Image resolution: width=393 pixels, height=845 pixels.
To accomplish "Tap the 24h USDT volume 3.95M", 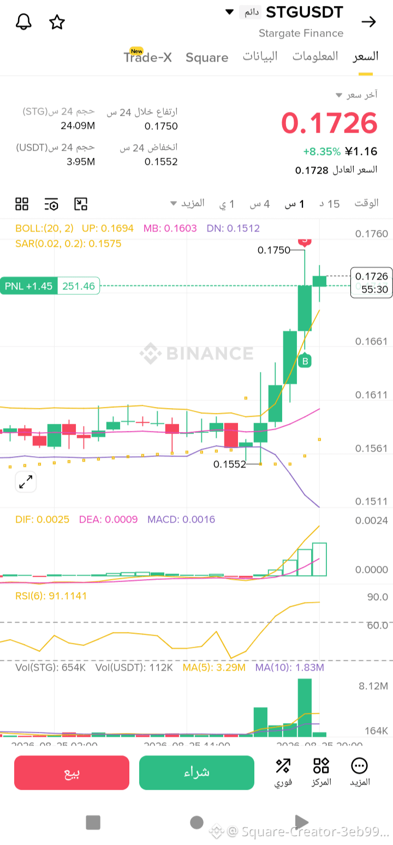I will point(81,162).
